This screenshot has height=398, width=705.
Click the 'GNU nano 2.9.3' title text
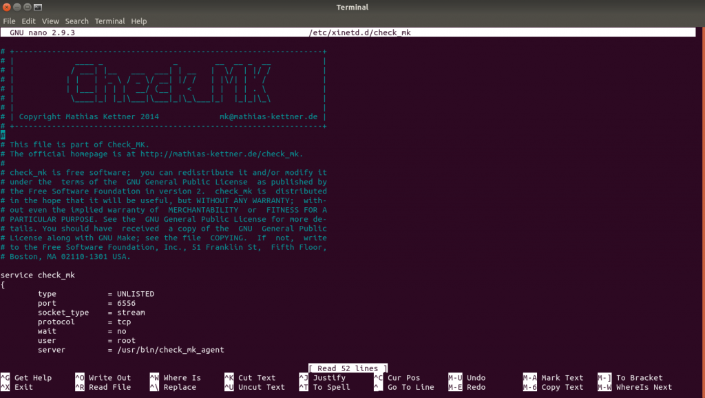pos(42,32)
